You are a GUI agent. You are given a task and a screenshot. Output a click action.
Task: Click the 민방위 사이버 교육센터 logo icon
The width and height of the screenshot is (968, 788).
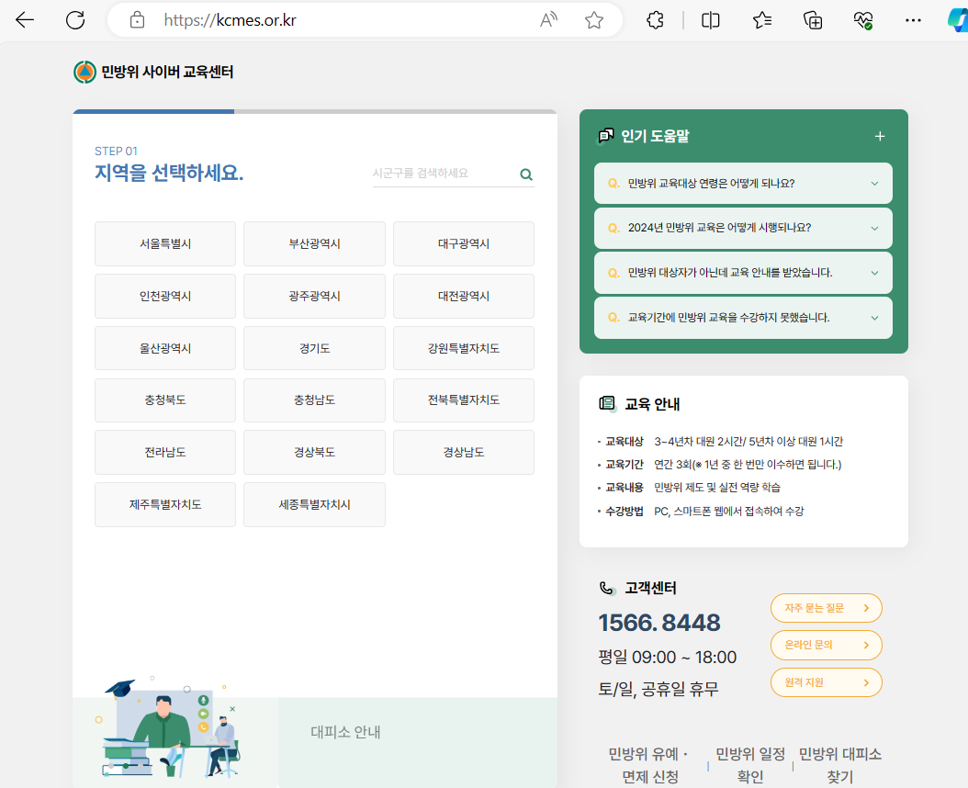coord(84,71)
